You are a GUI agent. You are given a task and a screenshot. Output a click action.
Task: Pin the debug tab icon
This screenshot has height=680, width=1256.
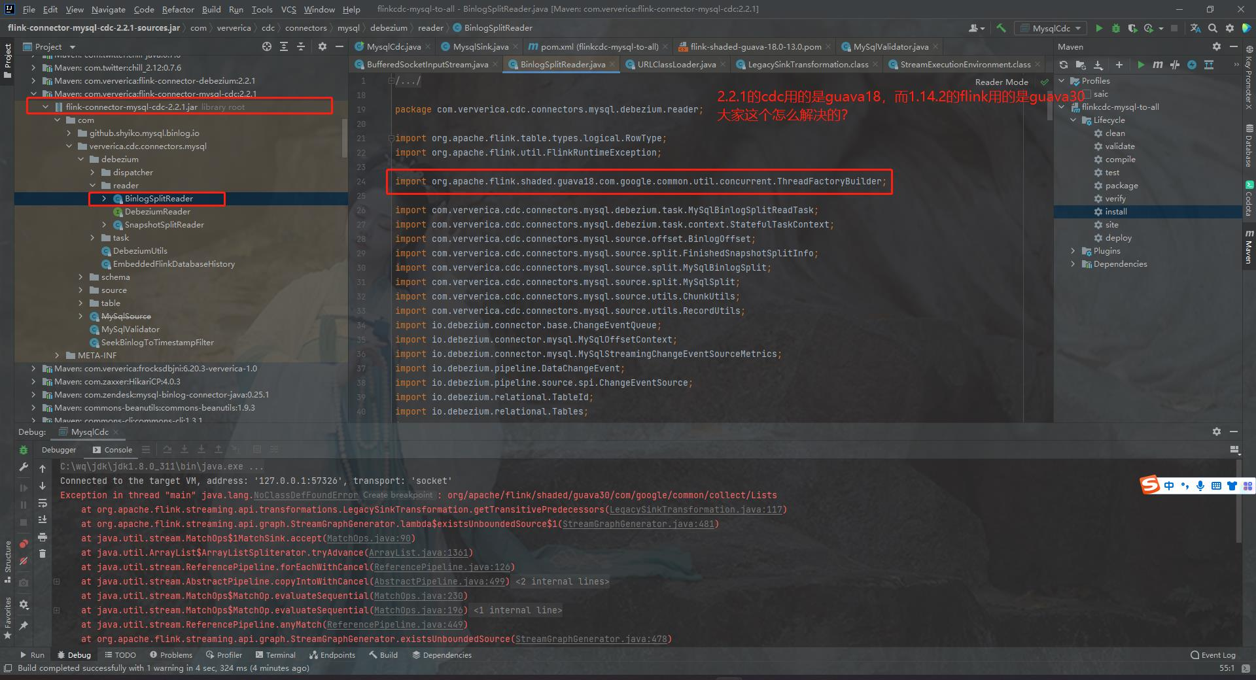(x=24, y=626)
